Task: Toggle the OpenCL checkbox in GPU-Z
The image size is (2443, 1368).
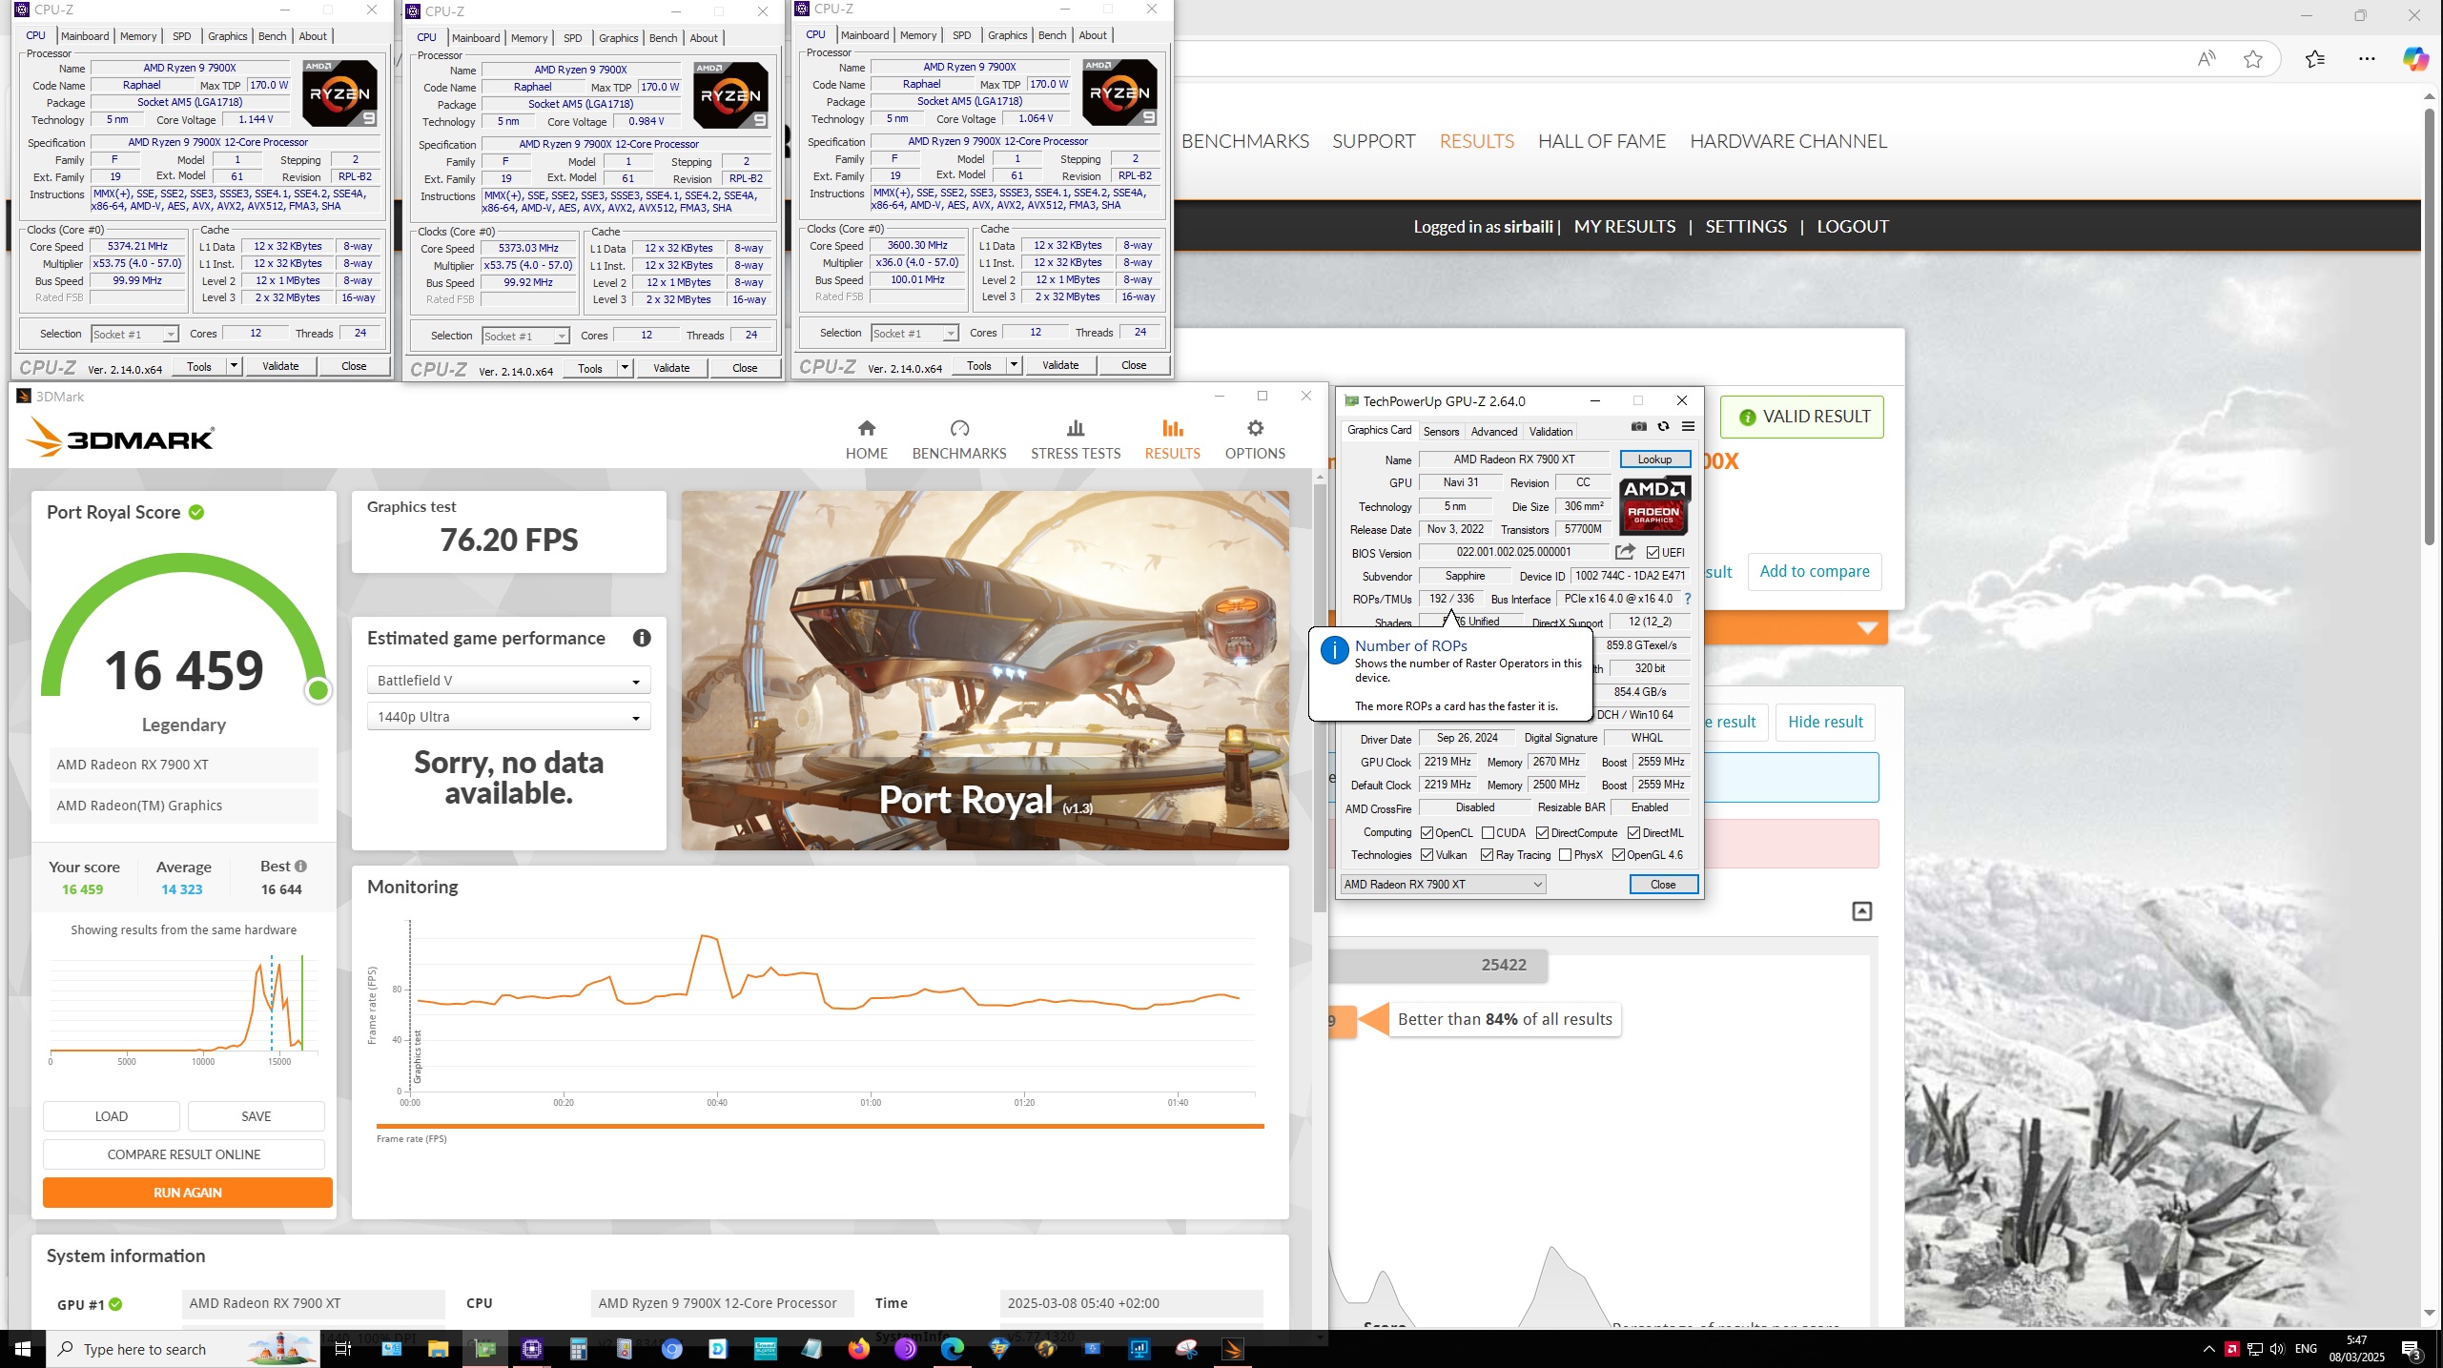Action: pos(1427,833)
